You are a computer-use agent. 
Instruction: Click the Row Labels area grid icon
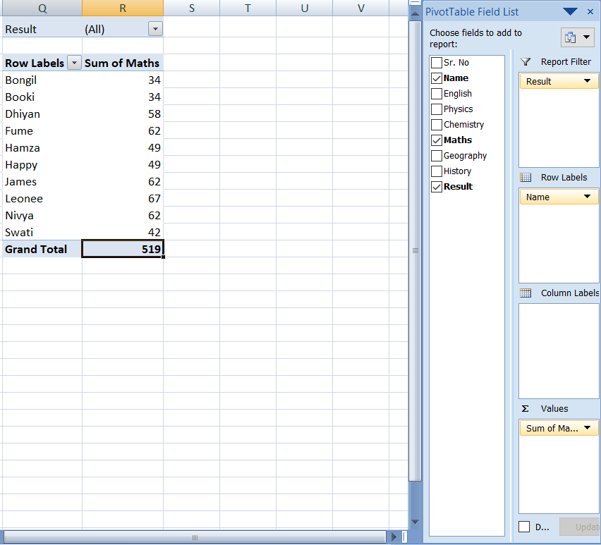tap(526, 178)
